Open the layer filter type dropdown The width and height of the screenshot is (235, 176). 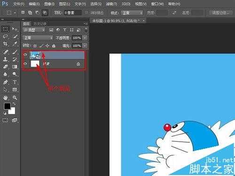34,30
